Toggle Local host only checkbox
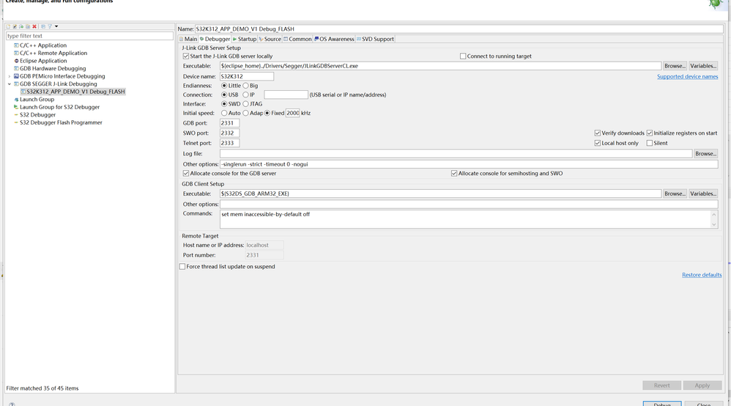This screenshot has height=406, width=731. (x=597, y=143)
